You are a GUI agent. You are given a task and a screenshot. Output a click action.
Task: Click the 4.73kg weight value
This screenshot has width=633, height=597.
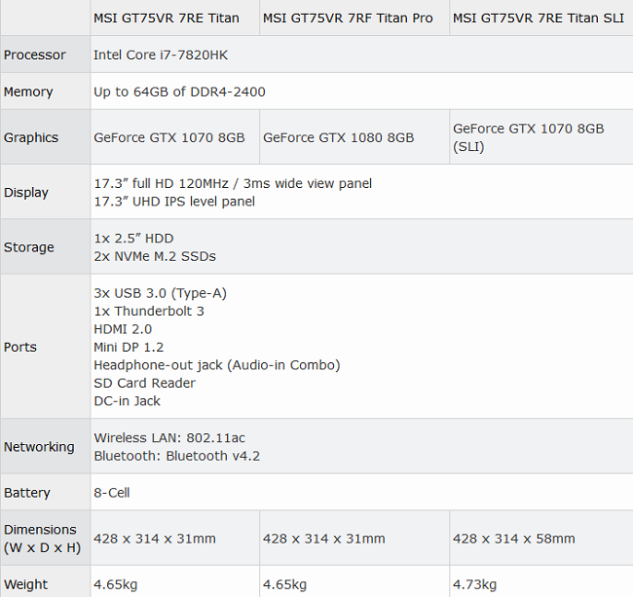pyautogui.click(x=474, y=584)
